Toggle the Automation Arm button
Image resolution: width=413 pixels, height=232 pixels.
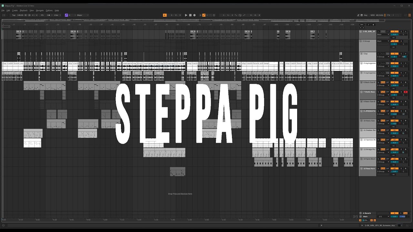pos(204,15)
